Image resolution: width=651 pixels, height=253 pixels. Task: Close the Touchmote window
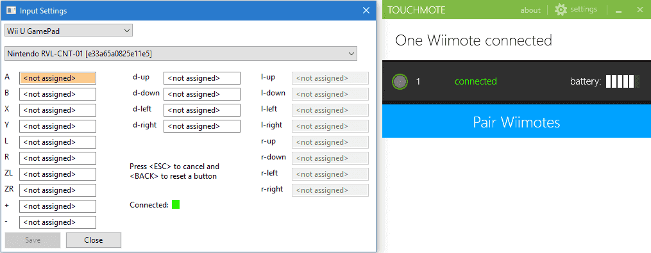(639, 10)
